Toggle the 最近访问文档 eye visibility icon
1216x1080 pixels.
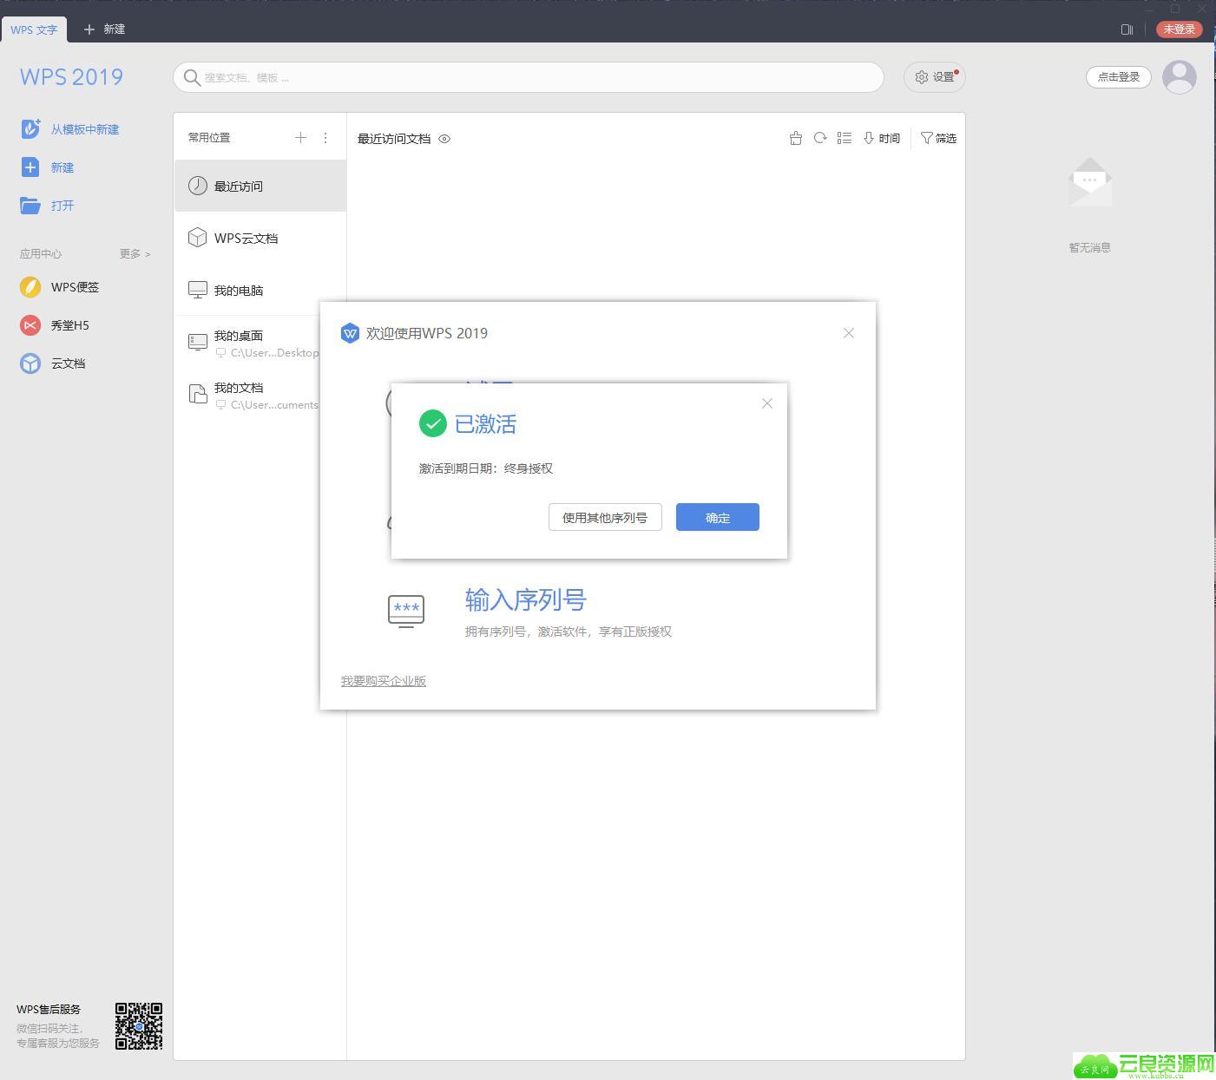pos(444,139)
